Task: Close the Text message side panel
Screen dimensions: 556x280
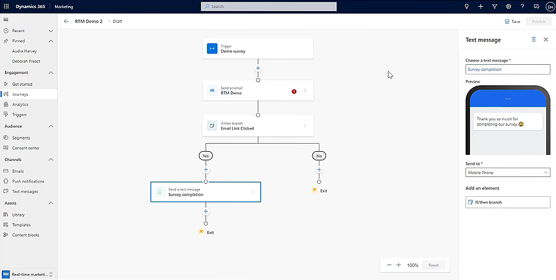Action: coord(545,39)
